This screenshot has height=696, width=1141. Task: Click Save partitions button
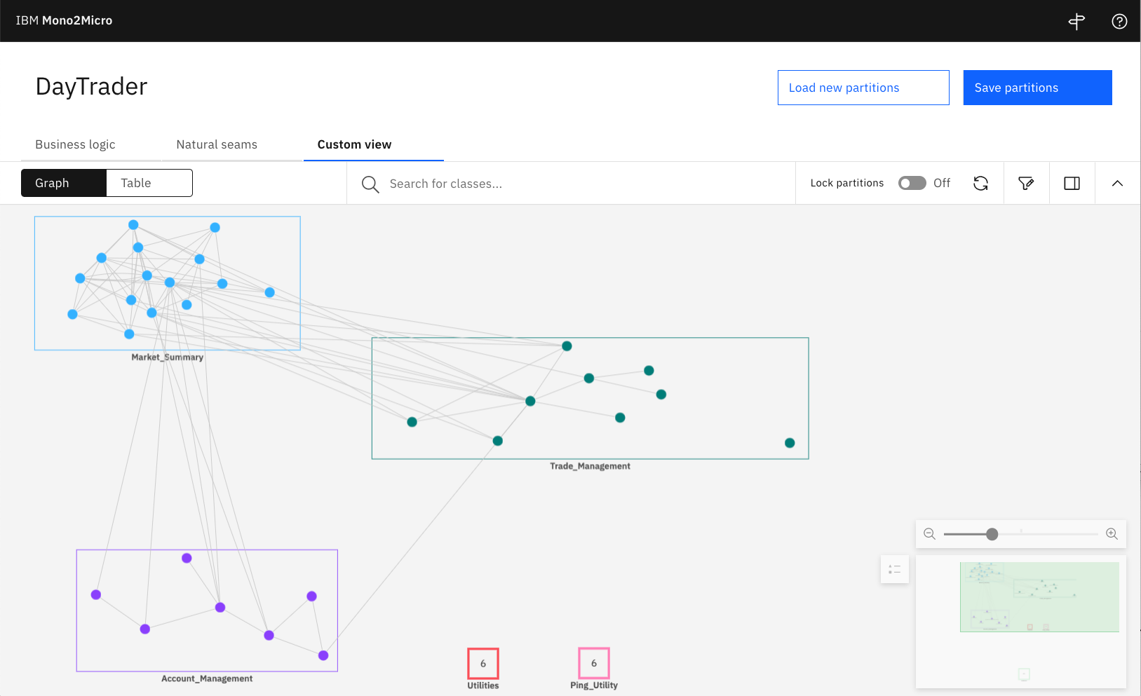point(1037,88)
